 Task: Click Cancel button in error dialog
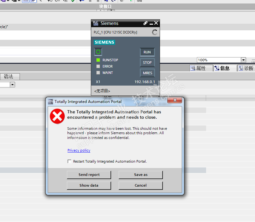pos(141,185)
